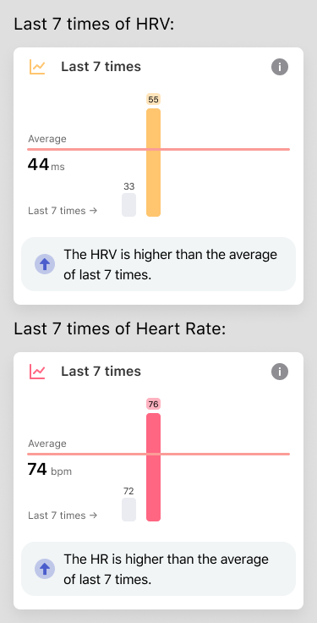This screenshot has height=623, width=317.
Task: Click the 76 value badge above the heart rate bar
Action: click(154, 404)
